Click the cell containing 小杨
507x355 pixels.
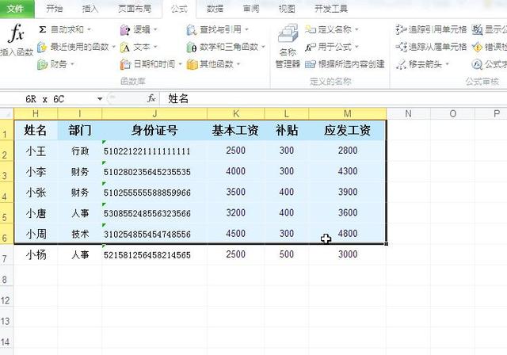[36, 255]
